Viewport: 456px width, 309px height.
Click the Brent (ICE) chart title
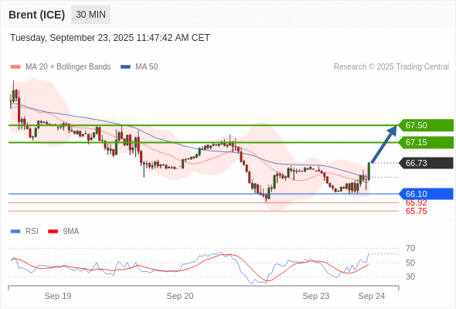(x=36, y=15)
